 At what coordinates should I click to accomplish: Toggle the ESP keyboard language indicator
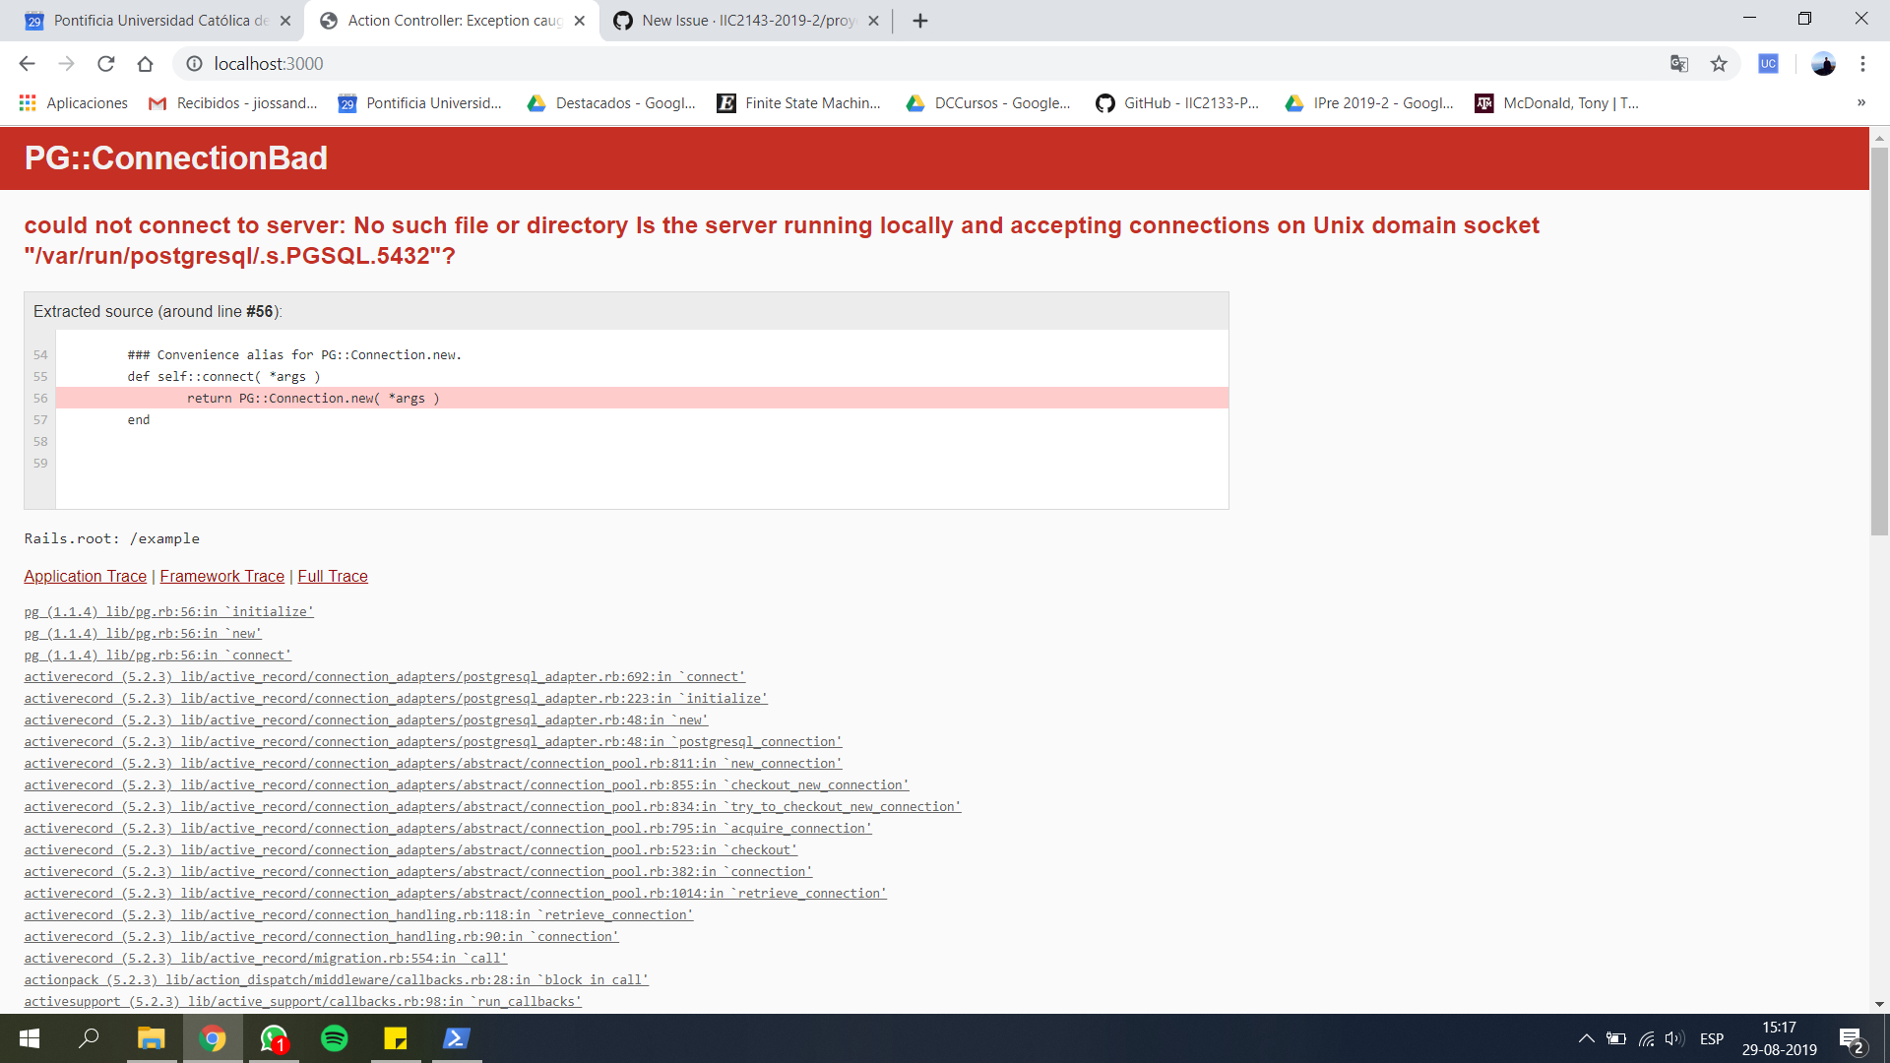(x=1713, y=1038)
